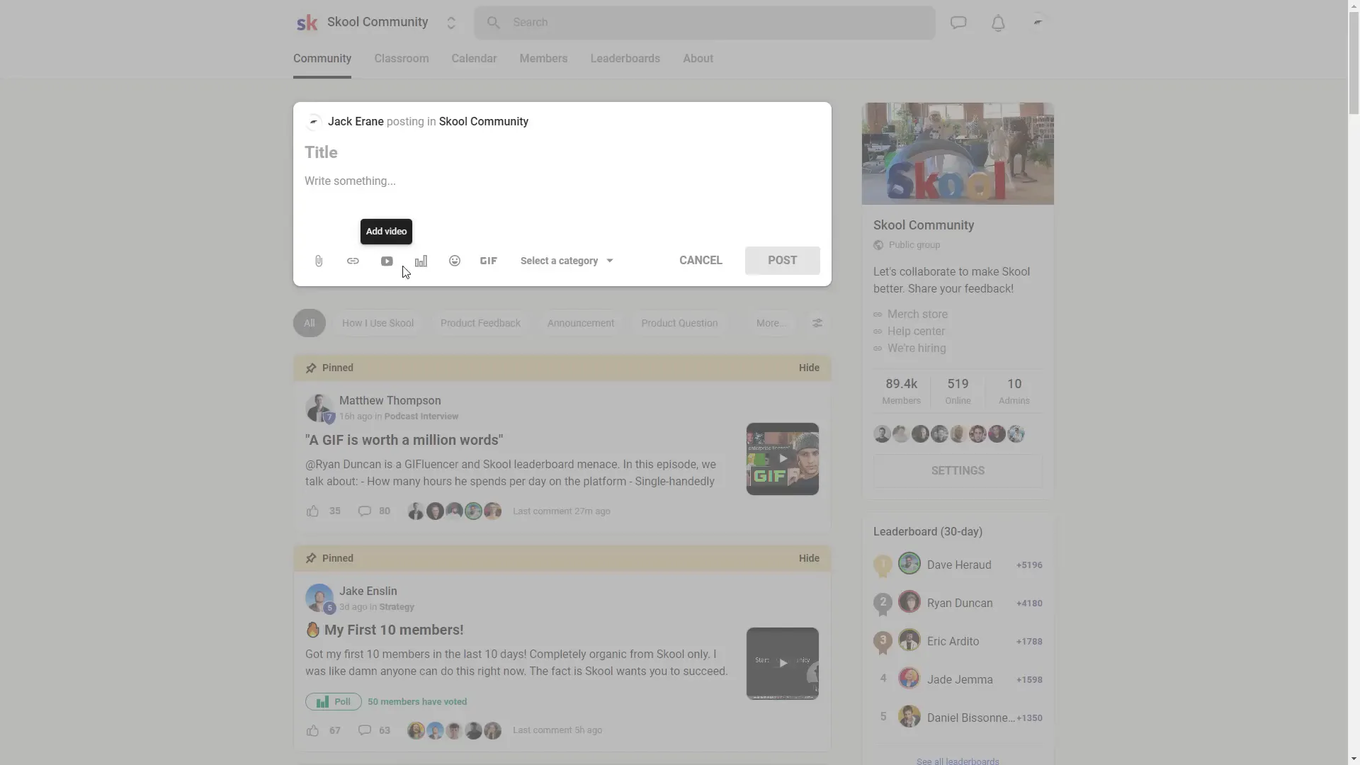Add a link with chain icon
1360x765 pixels.
tap(353, 261)
